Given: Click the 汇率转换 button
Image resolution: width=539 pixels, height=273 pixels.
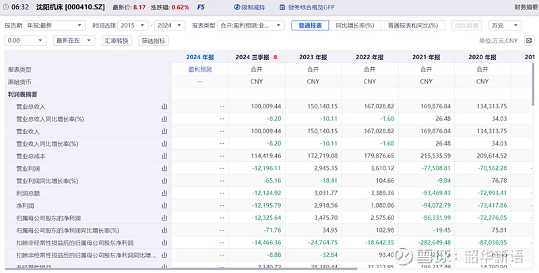Looking at the screenshot, I should [117, 40].
